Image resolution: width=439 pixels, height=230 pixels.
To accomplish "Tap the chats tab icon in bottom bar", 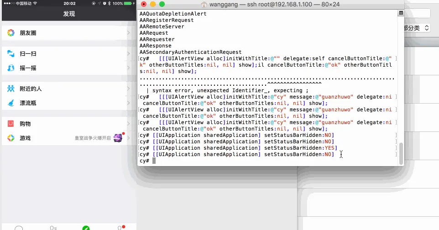I will pyautogui.click(x=19, y=228).
